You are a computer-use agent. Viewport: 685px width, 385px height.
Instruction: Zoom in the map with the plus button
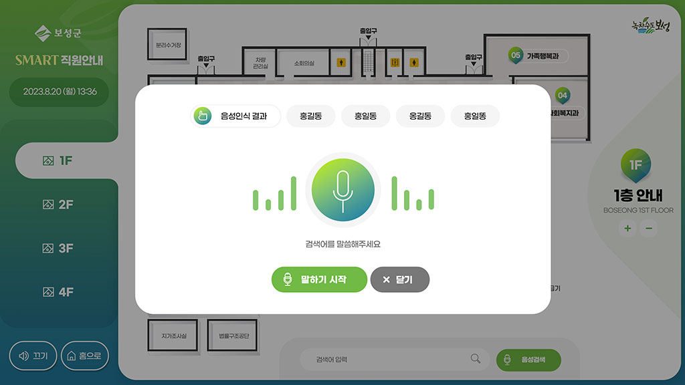pyautogui.click(x=627, y=229)
